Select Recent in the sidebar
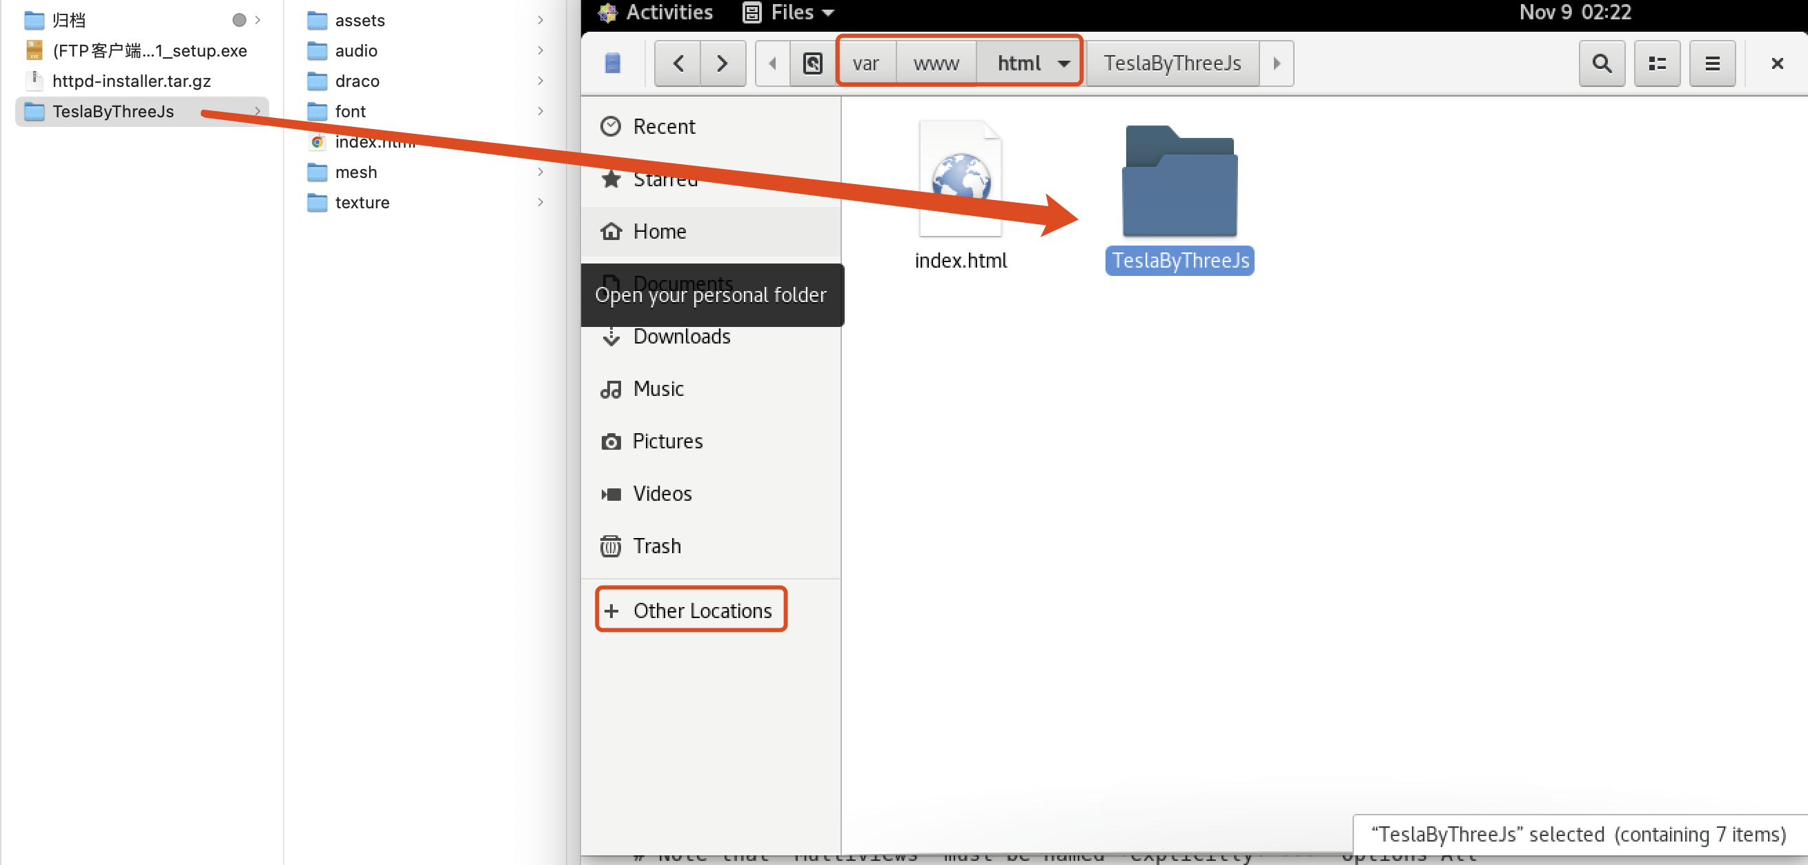Screen dimensions: 1808x865 coord(663,126)
